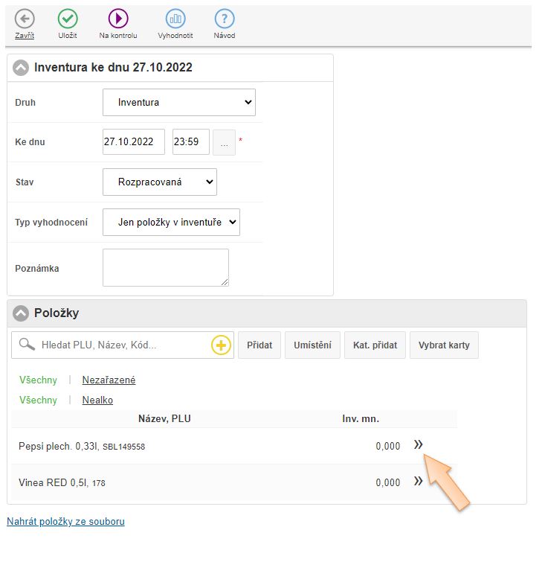Open the Stav dropdown
Screen dimensions: 545x565
(159, 182)
